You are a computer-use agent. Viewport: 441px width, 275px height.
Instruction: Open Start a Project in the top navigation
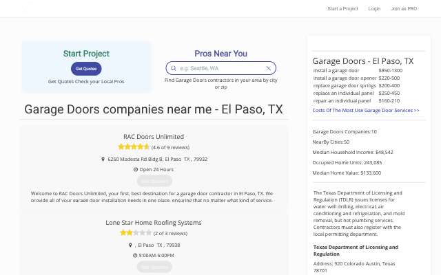pos(343,9)
